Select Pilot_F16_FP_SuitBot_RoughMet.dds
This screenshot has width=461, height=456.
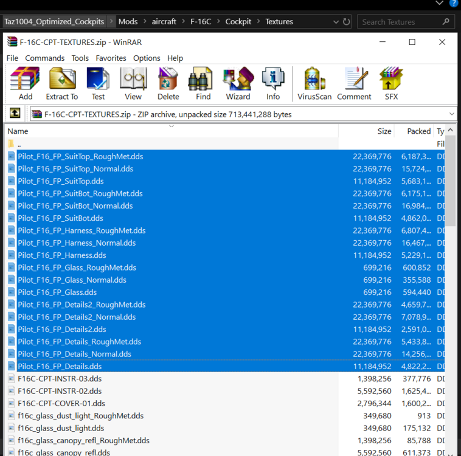[80, 193]
